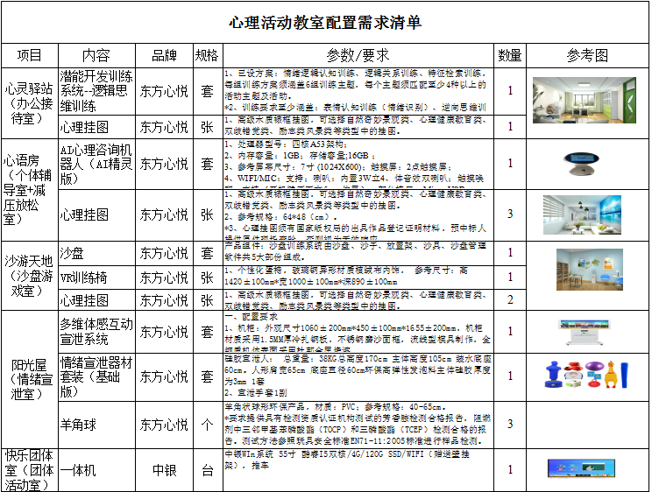Image resolution: width=652 pixels, height=492 pixels.
Task: Select the 一体机 content cell
Action: [x=96, y=470]
